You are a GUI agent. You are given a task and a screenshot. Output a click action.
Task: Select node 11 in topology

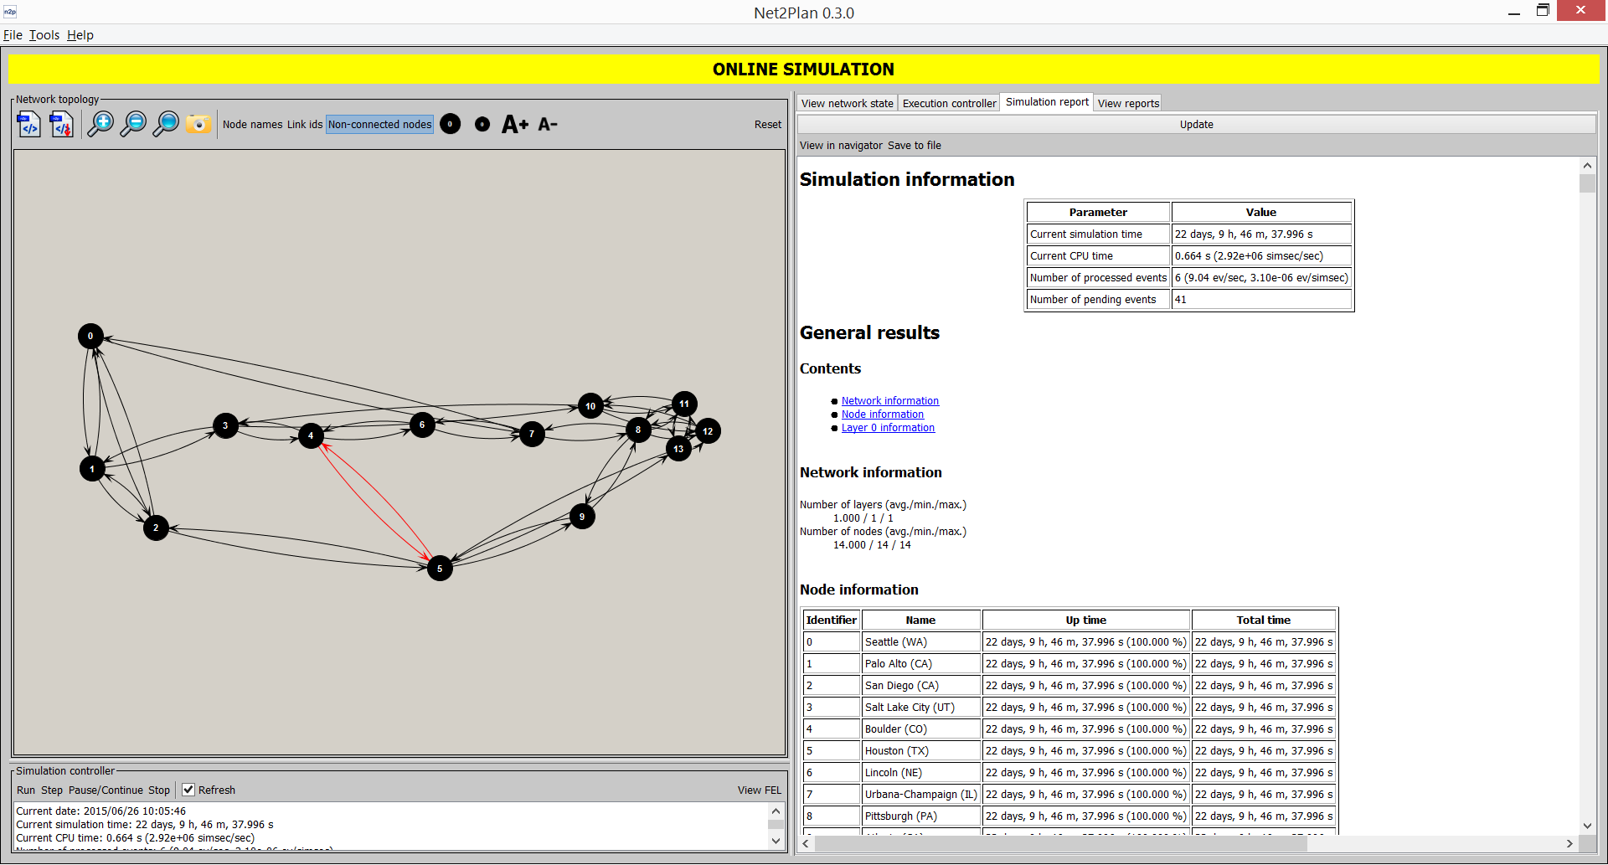click(x=684, y=404)
